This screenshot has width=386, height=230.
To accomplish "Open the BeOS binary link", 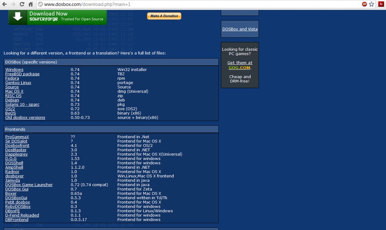I will coord(11,113).
